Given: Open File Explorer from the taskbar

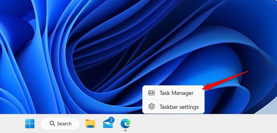Looking at the screenshot, I should 90,124.
